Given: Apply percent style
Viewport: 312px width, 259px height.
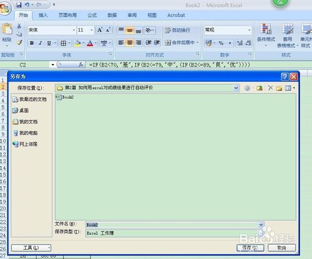Looking at the screenshot, I should click(221, 43).
